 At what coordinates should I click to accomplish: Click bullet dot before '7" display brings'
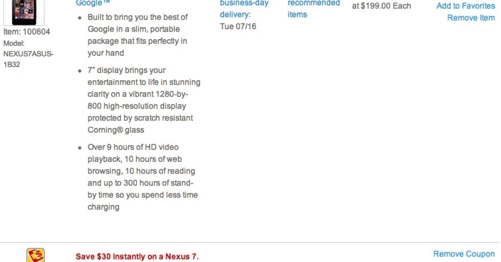(x=80, y=71)
